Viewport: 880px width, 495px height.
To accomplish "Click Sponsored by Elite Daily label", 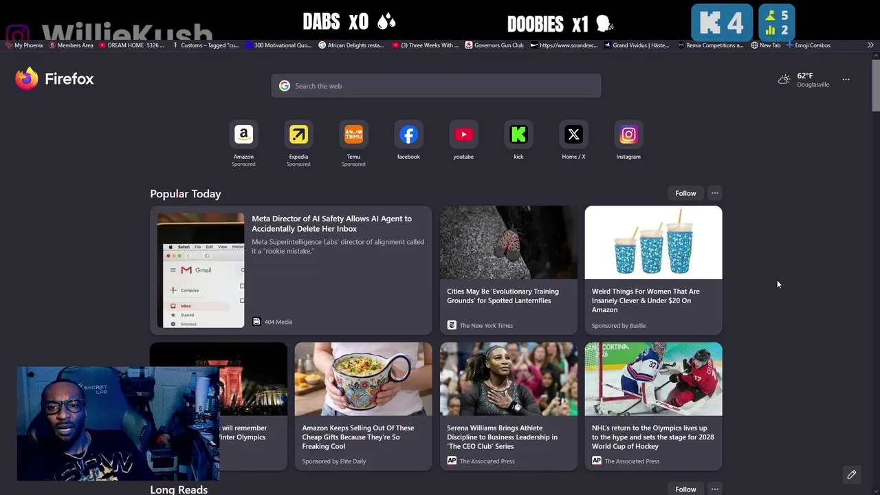I will pos(334,461).
